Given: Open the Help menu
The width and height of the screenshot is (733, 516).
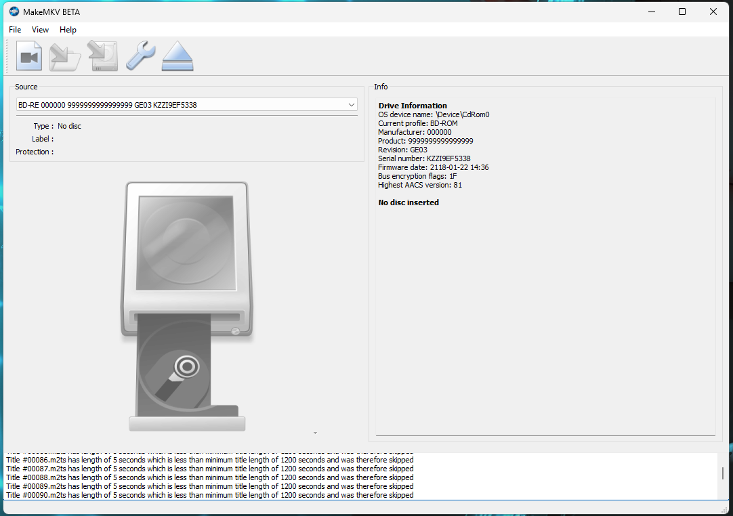Looking at the screenshot, I should click(x=68, y=29).
